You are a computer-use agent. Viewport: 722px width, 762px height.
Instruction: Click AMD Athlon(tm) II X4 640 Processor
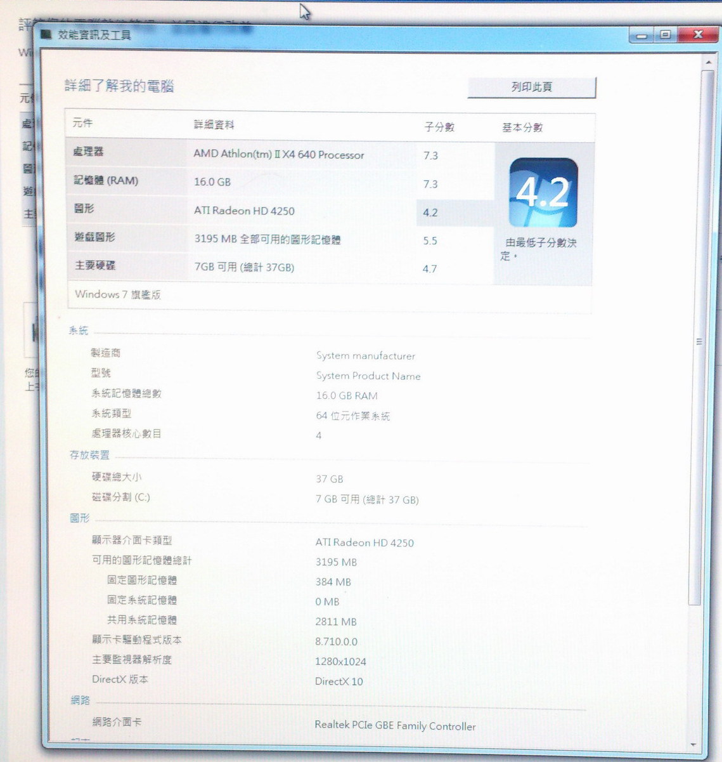279,154
